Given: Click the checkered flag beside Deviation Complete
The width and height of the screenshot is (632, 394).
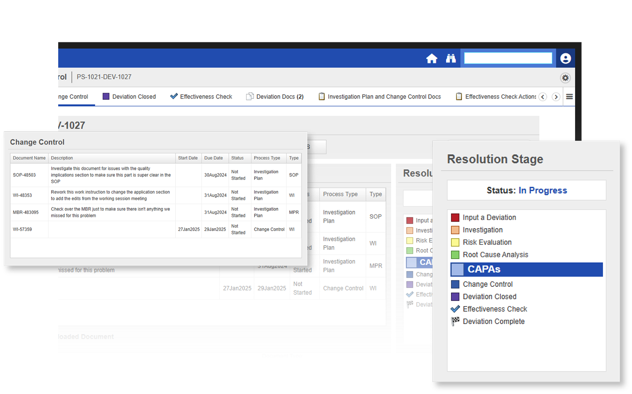Looking at the screenshot, I should 455,321.
